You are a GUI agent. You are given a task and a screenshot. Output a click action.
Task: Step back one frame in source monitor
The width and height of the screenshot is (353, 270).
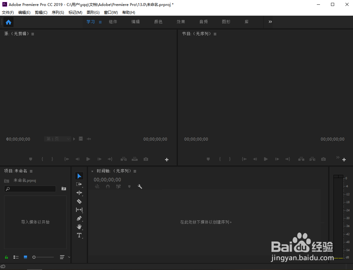pos(77,159)
